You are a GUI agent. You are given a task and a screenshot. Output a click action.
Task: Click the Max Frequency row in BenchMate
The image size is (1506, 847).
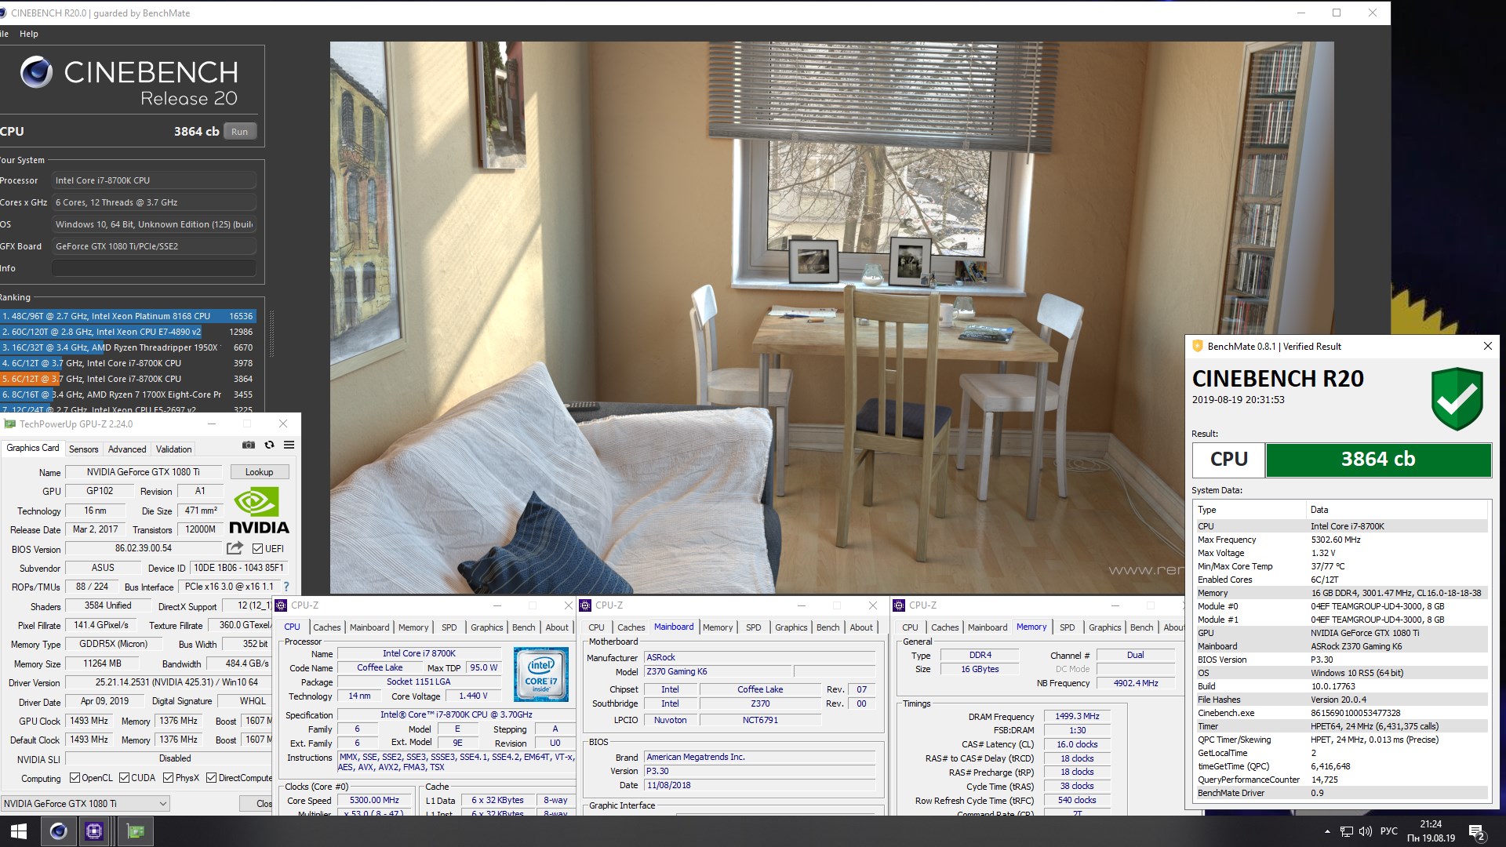1341,540
